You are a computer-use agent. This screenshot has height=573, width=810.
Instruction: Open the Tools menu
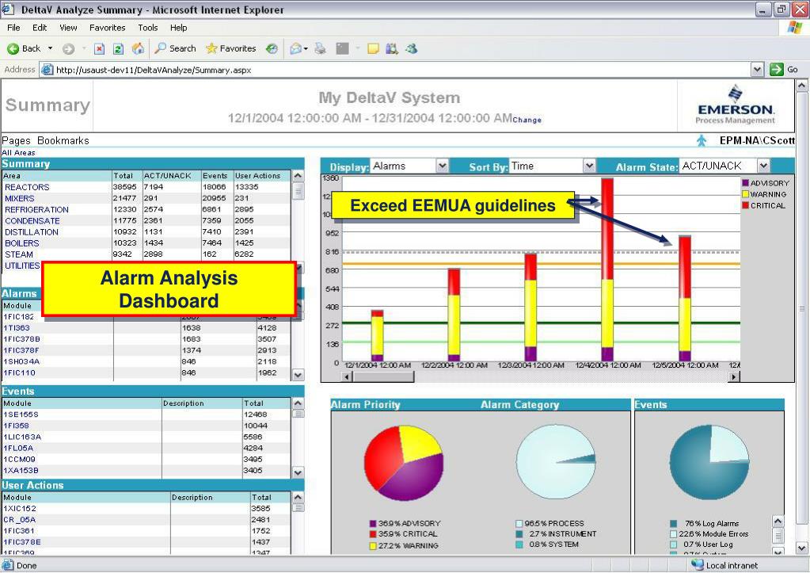(148, 28)
